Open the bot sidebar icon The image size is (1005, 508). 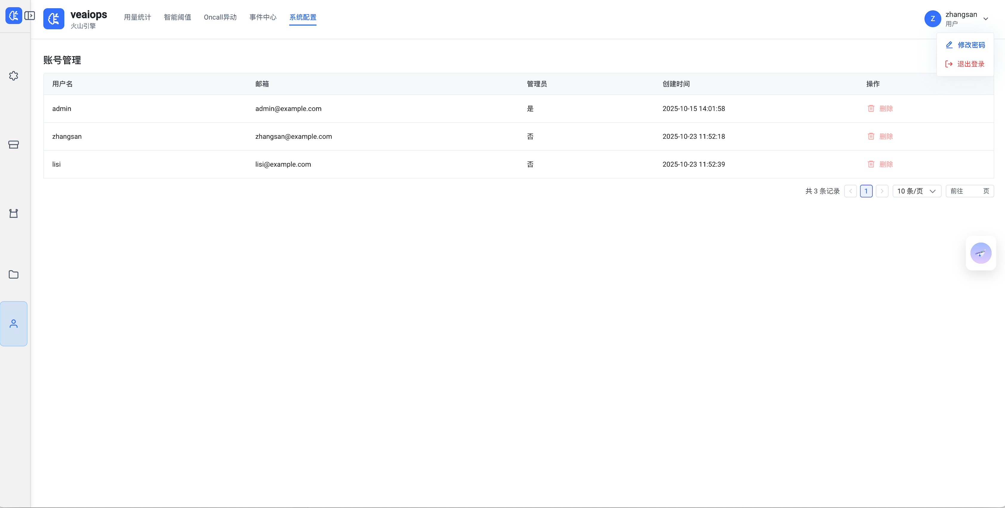click(x=14, y=213)
